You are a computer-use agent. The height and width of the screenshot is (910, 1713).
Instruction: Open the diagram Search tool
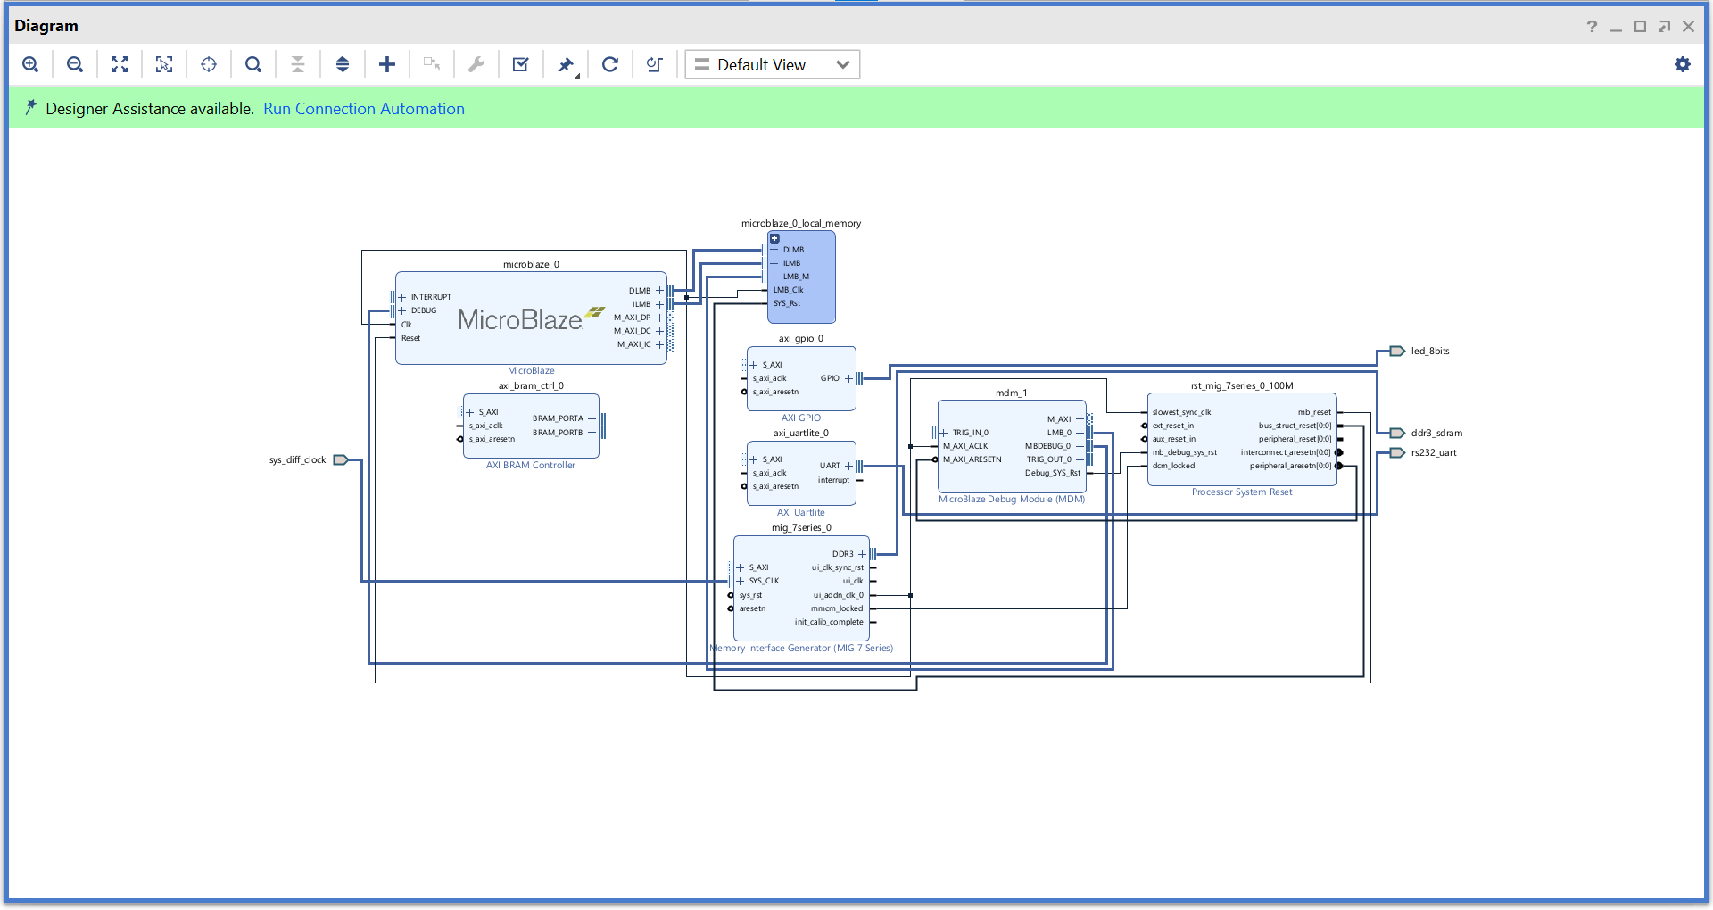coord(253,64)
